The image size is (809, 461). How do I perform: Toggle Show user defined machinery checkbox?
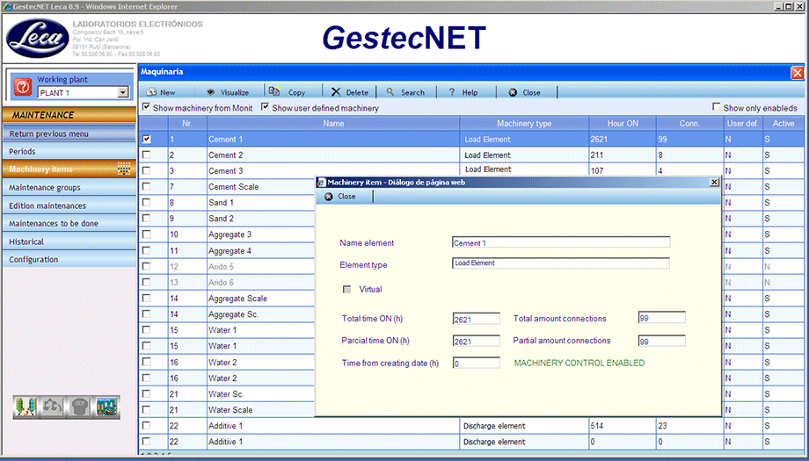tap(266, 106)
